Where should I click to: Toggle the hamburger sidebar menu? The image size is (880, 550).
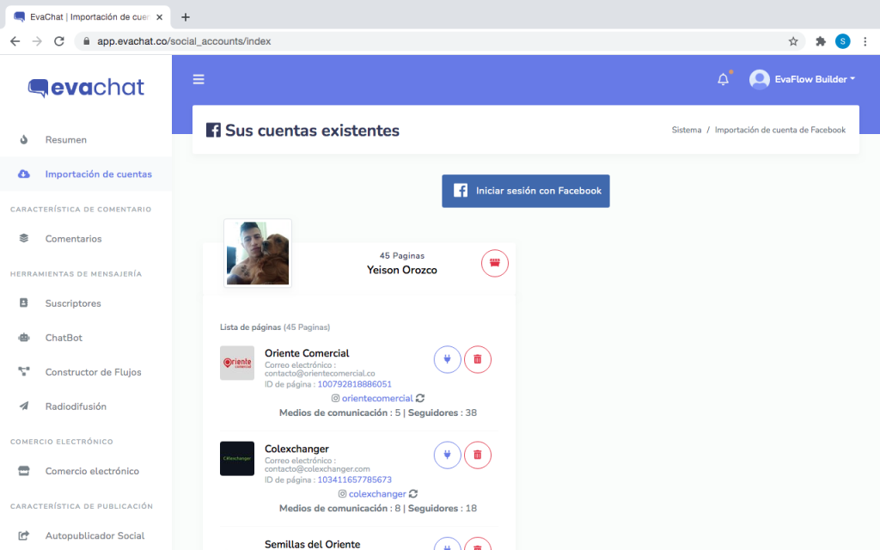[x=199, y=80]
